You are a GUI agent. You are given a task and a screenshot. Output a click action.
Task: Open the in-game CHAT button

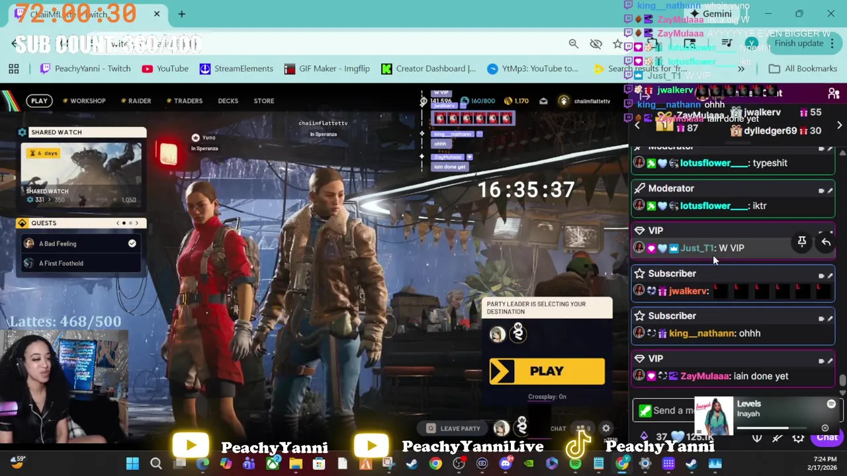point(558,428)
